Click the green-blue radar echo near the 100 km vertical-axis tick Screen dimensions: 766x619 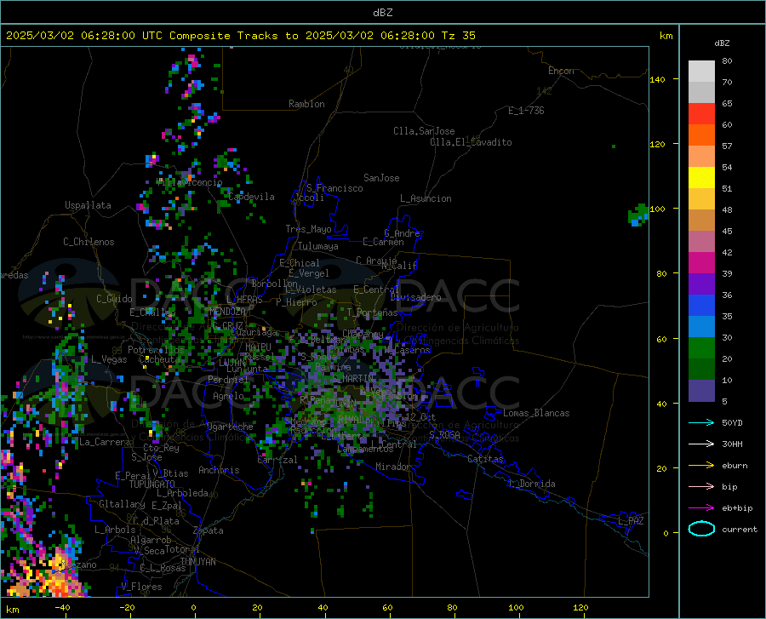[638, 215]
